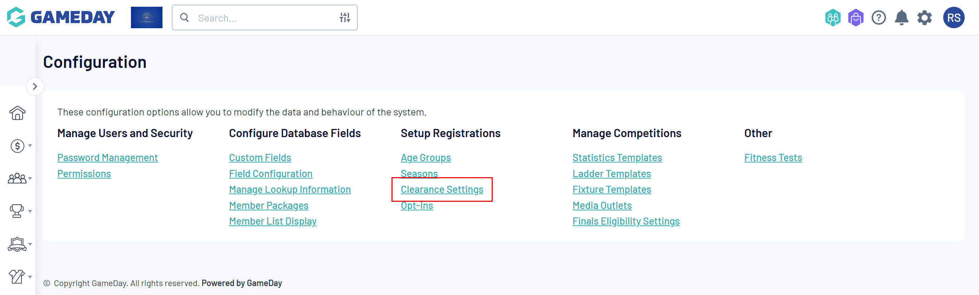The width and height of the screenshot is (979, 295).
Task: Expand the members people sidebar menu
Action: pyautogui.click(x=20, y=178)
